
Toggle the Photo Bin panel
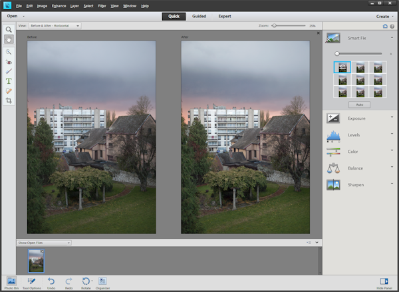click(11, 283)
